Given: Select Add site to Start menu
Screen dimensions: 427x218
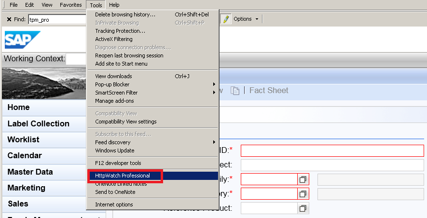Looking at the screenshot, I should (x=152, y=63).
